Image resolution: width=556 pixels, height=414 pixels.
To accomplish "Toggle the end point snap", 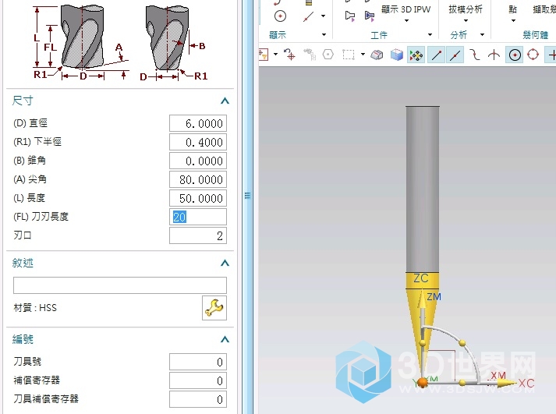I will 437,55.
